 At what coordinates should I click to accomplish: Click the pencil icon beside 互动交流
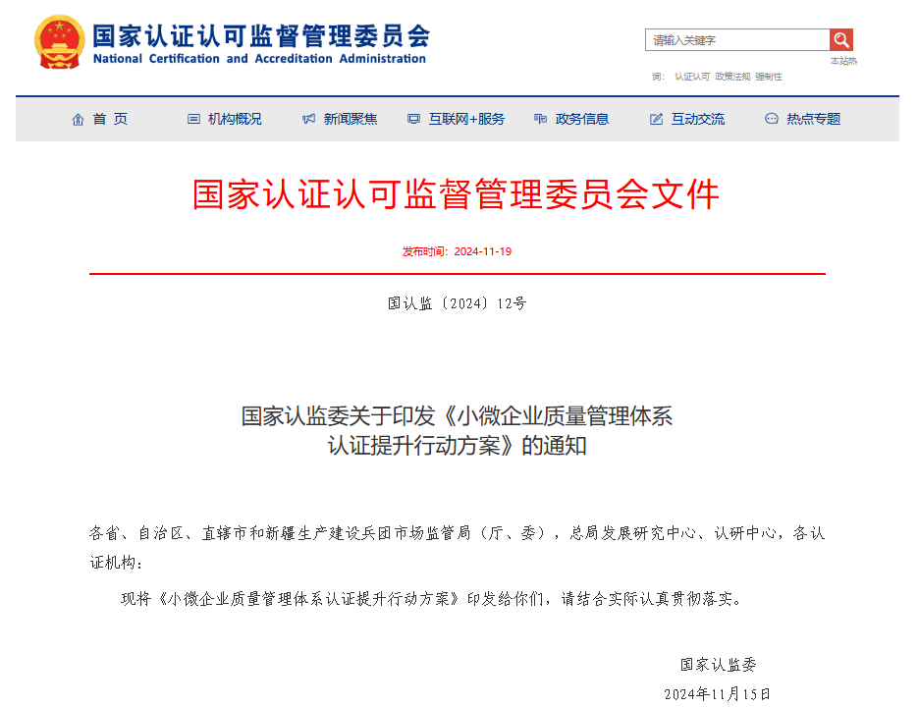click(x=657, y=119)
